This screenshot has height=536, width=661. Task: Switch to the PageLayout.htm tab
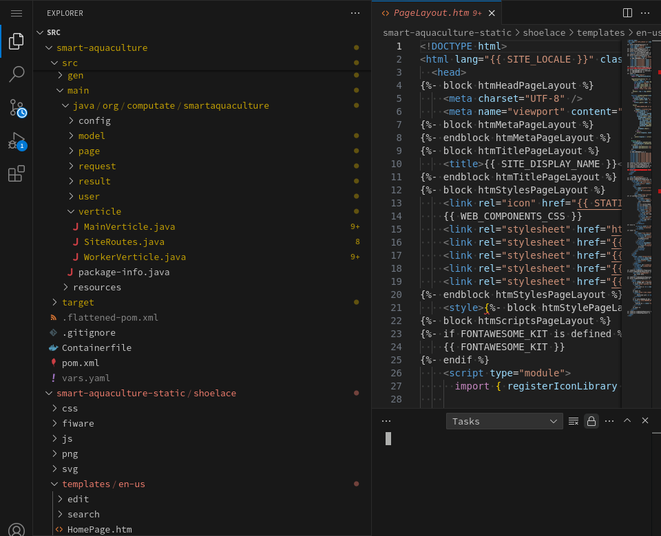coord(437,13)
